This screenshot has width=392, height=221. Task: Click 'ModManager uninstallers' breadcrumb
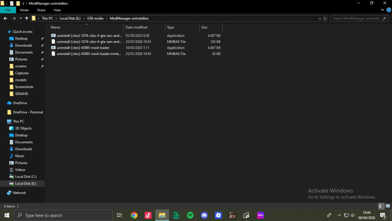129,18
